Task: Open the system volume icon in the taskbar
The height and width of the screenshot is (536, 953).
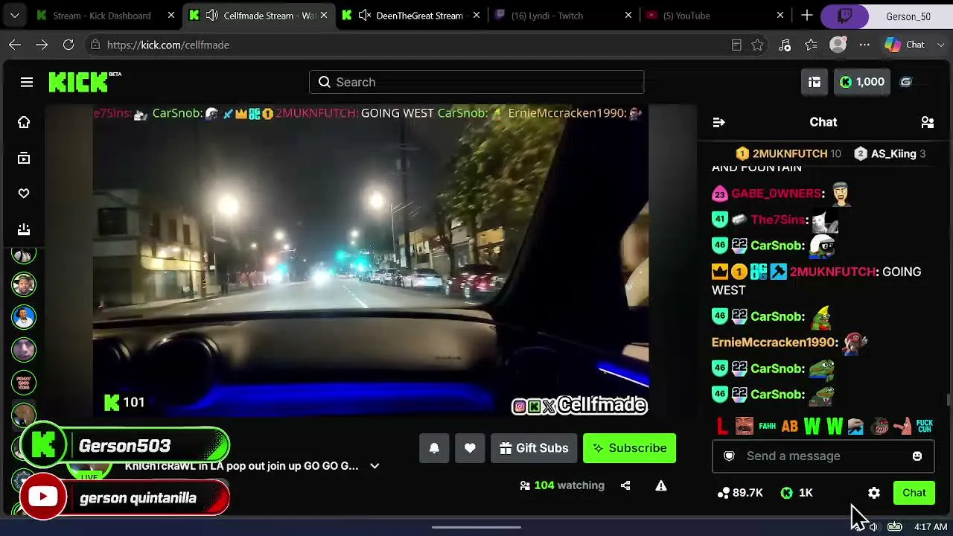Action: coord(873,527)
